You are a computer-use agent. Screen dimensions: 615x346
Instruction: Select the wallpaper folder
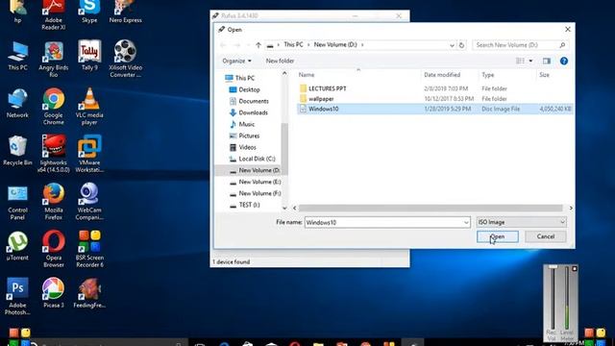(x=321, y=99)
